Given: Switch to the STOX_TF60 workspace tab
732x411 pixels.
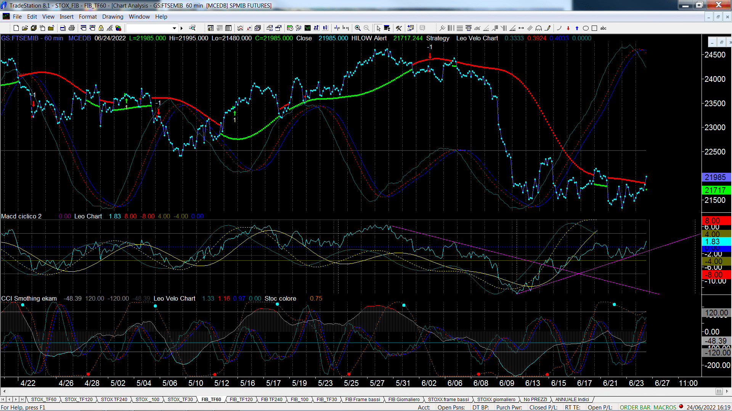Looking at the screenshot, I should pyautogui.click(x=44, y=399).
